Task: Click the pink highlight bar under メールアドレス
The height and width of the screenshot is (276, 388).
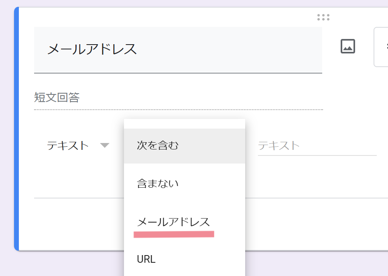Action: (174, 234)
